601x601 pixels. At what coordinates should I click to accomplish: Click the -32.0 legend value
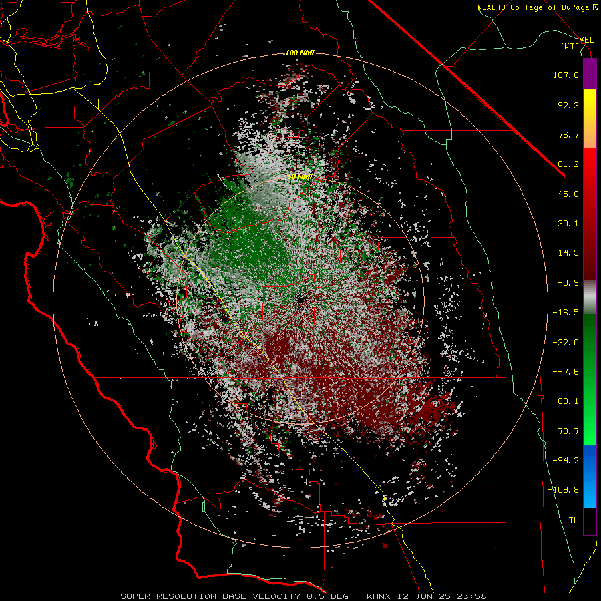[x=566, y=343]
